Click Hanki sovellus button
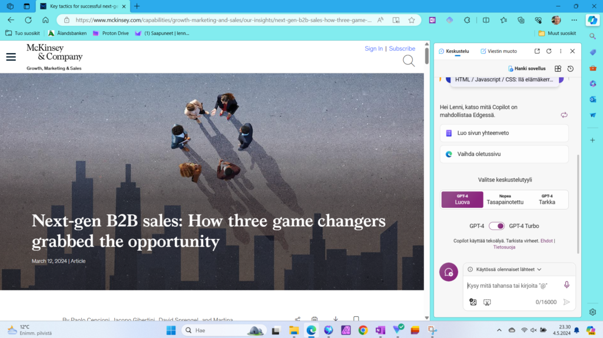 coord(526,68)
